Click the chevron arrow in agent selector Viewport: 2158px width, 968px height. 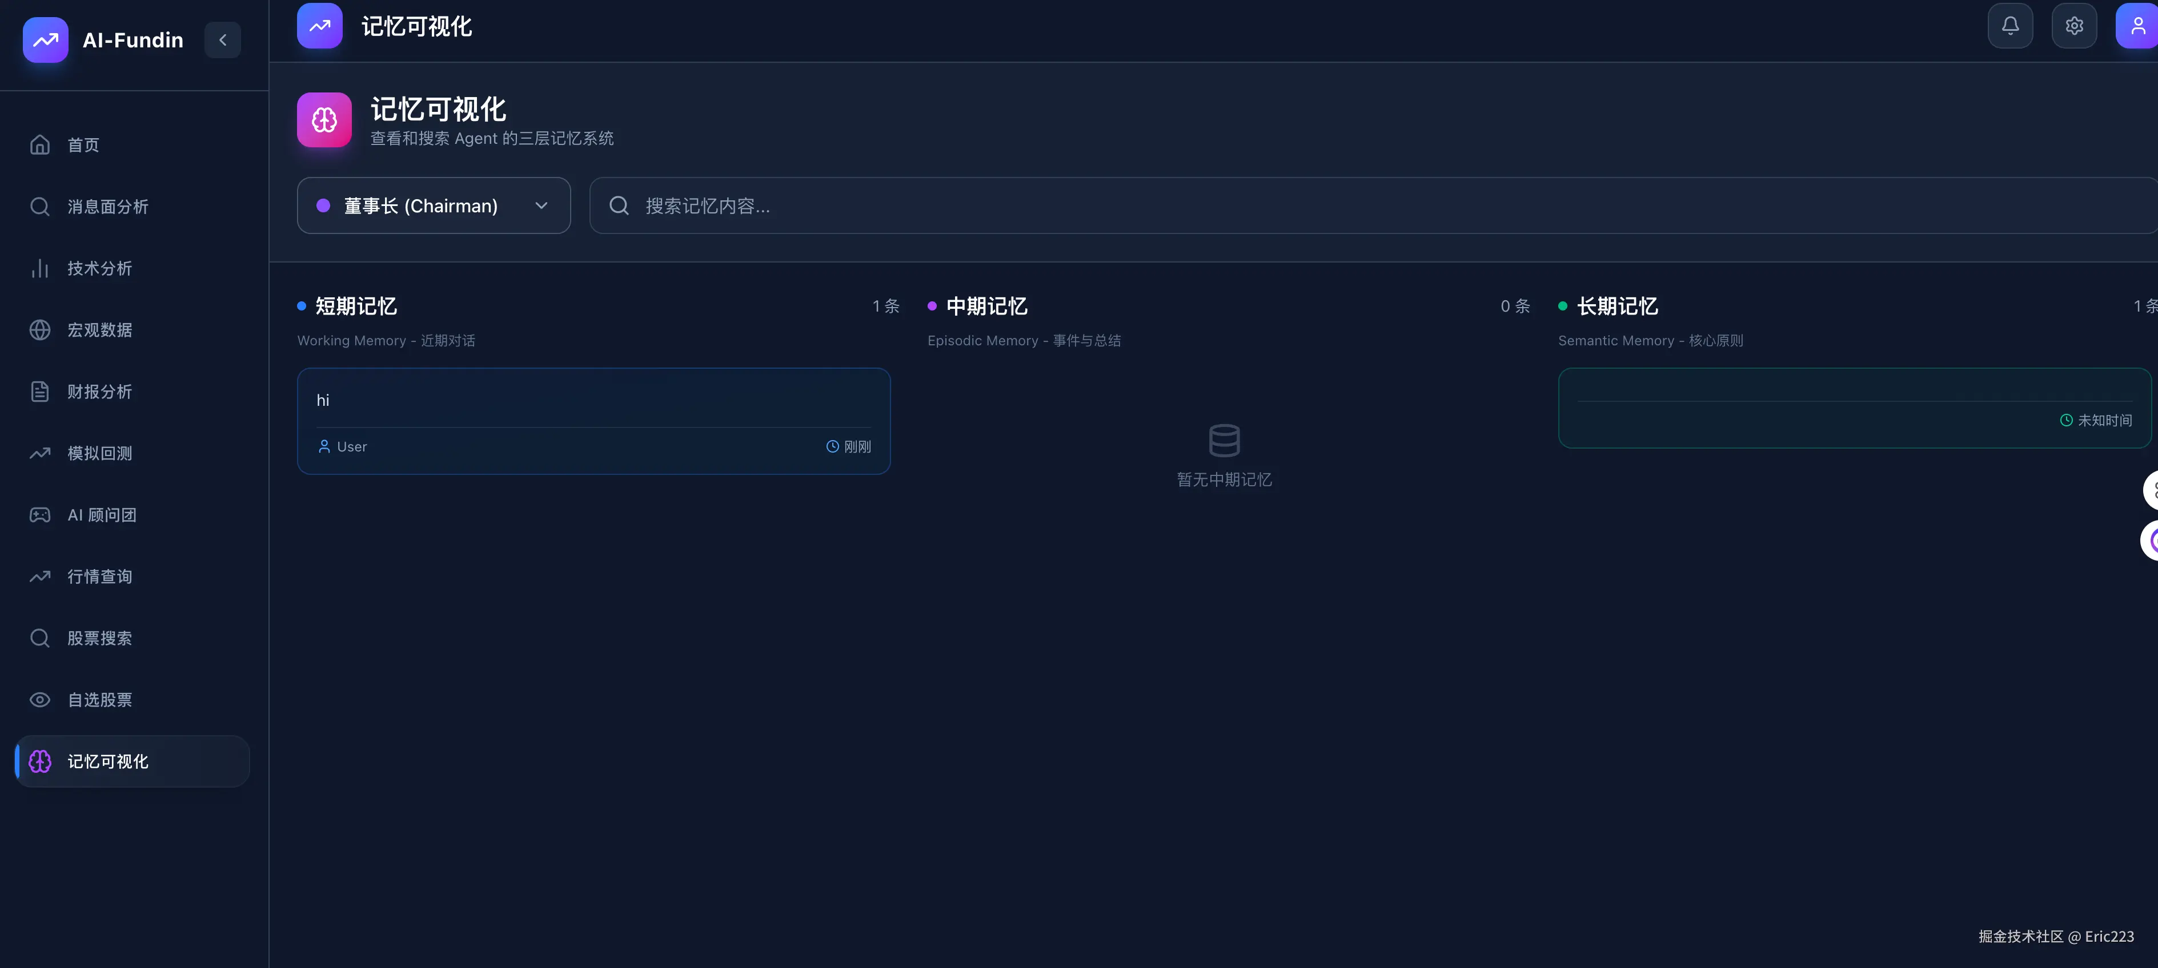coord(541,205)
